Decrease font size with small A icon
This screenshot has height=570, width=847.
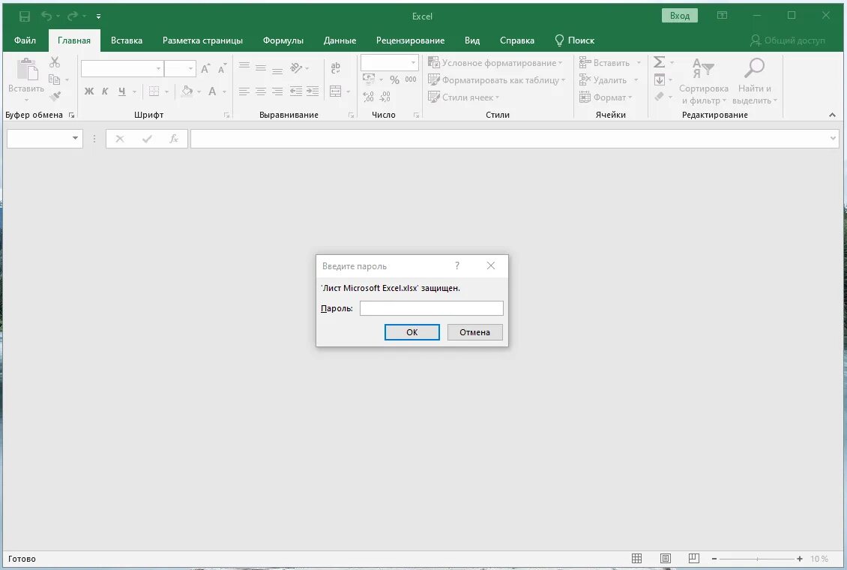[222, 68]
